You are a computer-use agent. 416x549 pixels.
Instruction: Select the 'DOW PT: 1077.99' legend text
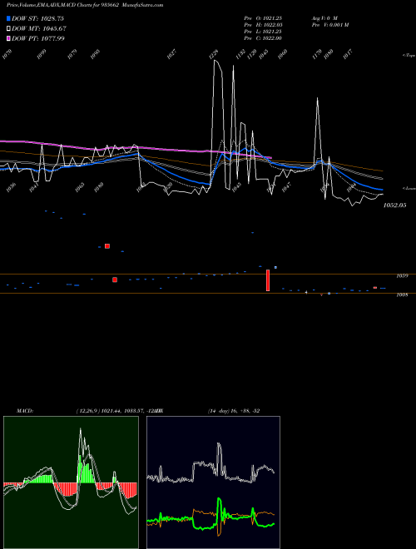coord(38,38)
